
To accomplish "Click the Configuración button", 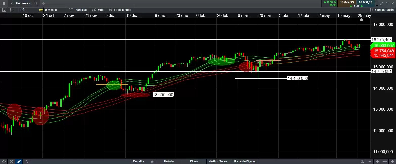I will point(381,10).
